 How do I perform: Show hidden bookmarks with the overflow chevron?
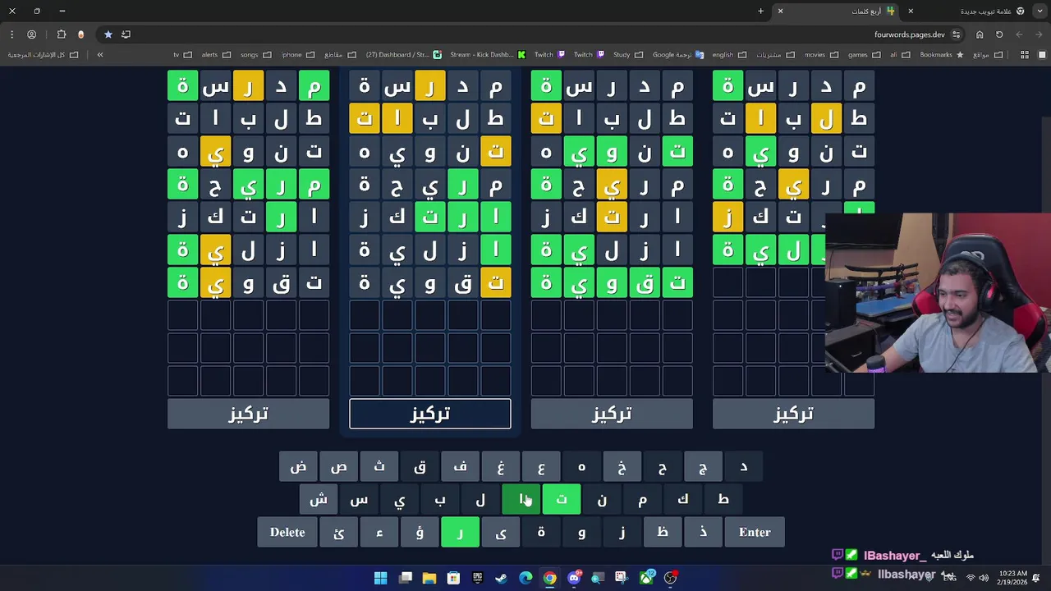100,55
